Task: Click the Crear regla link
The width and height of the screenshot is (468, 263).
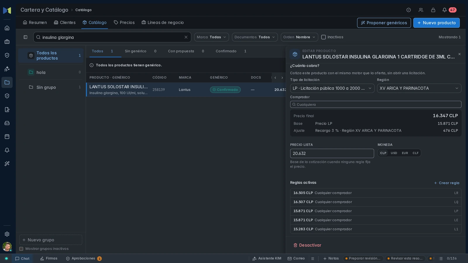Action: point(447,183)
